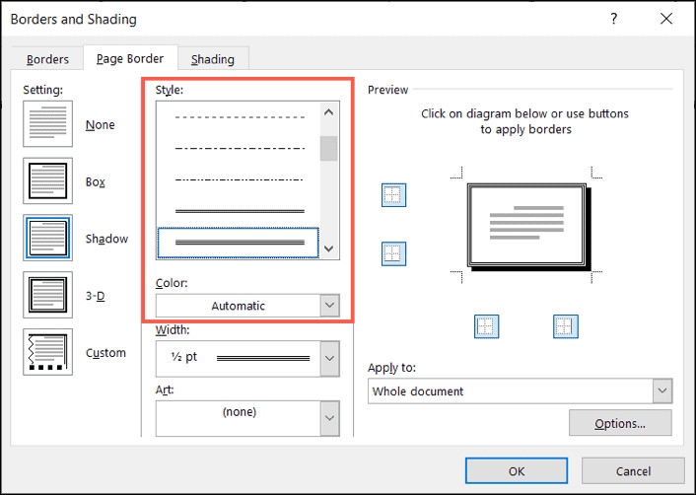Image resolution: width=696 pixels, height=495 pixels.
Task: Click the Custom setting label
Action: [105, 353]
